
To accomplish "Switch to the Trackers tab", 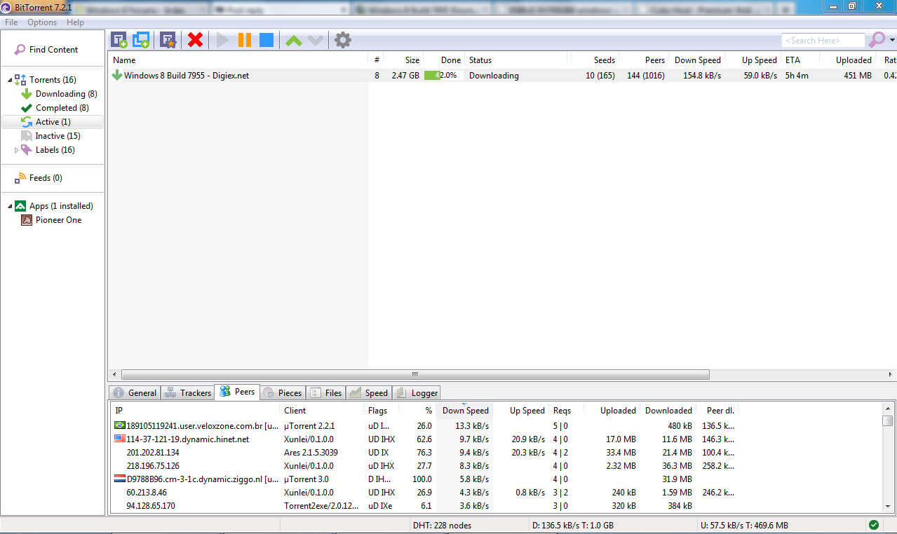I will click(187, 393).
